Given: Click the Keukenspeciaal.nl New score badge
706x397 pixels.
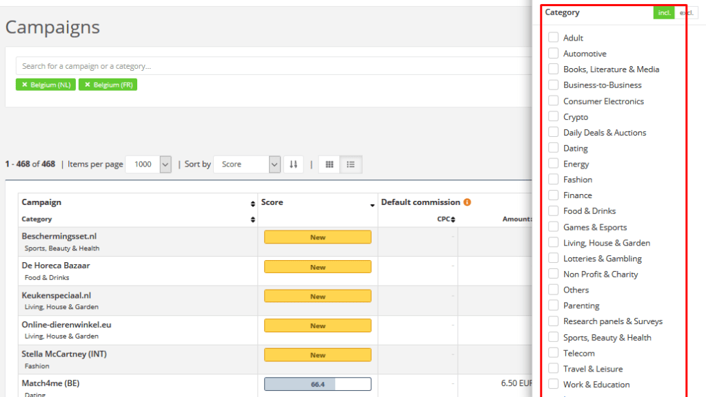Looking at the screenshot, I should click(318, 296).
